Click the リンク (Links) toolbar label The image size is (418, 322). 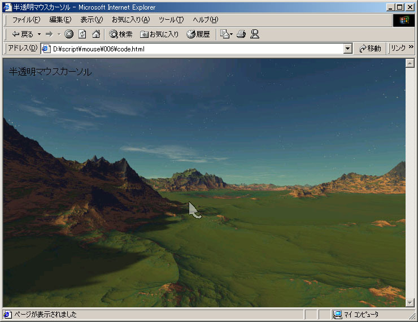[x=398, y=48]
